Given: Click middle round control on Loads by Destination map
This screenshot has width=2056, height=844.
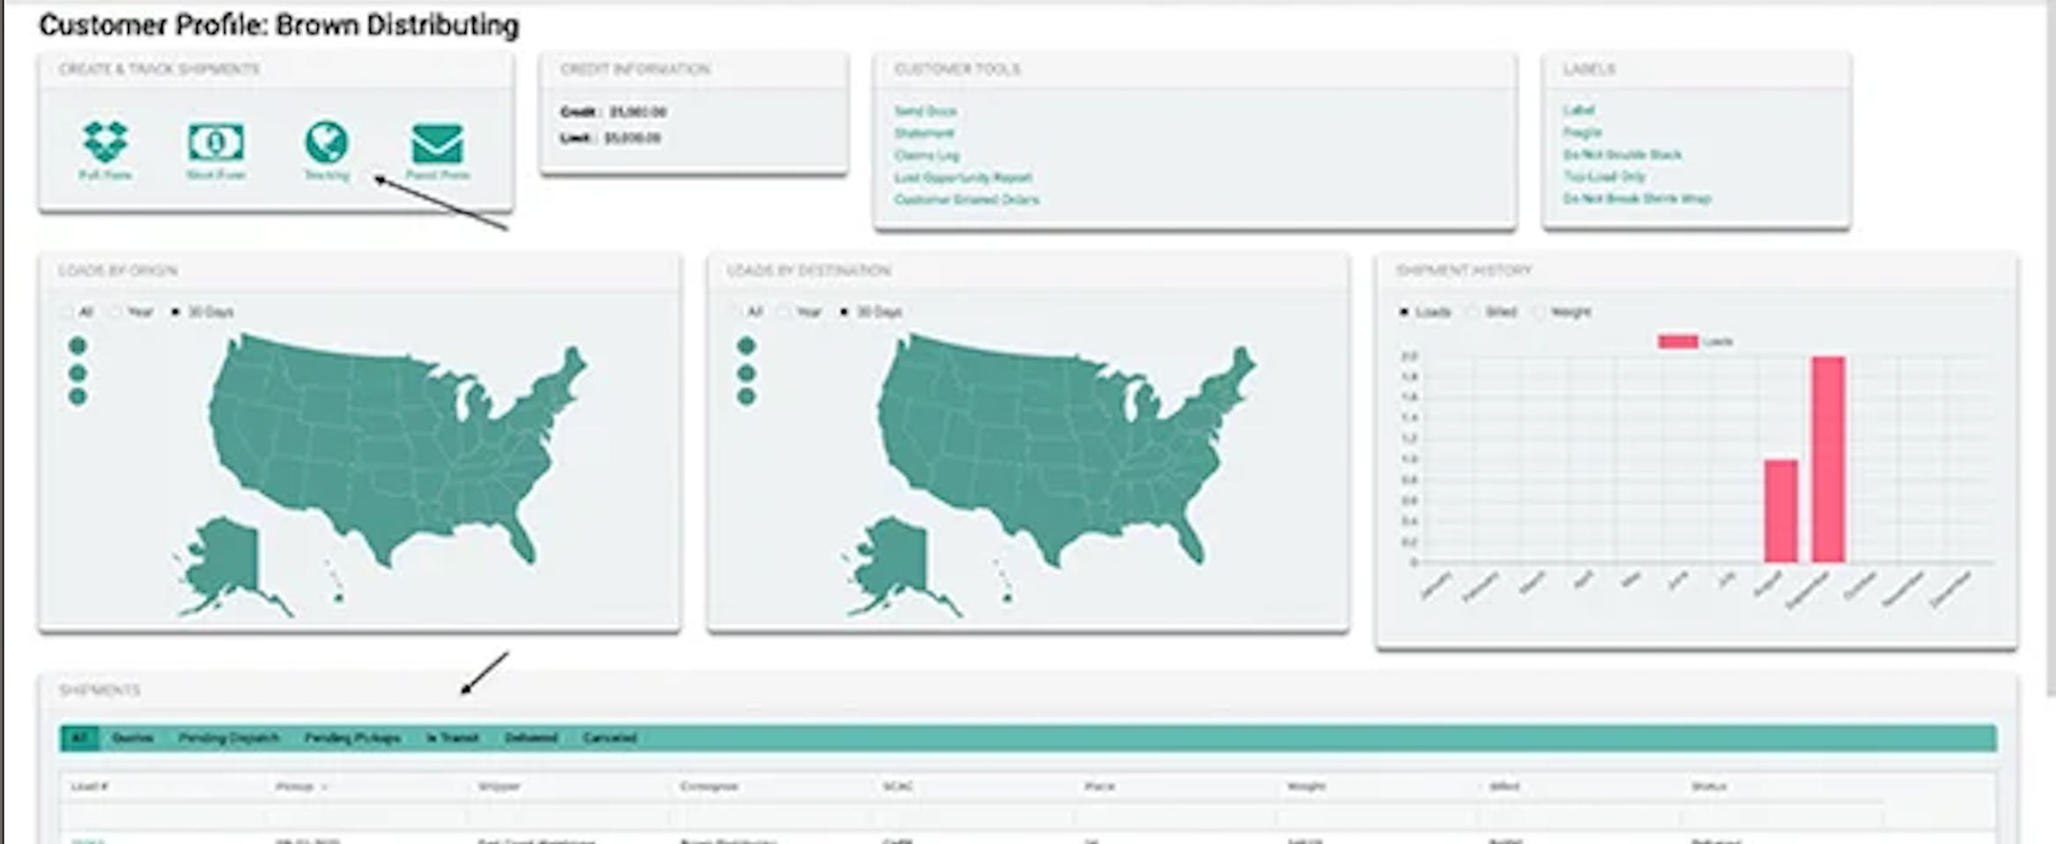Looking at the screenshot, I should [746, 372].
